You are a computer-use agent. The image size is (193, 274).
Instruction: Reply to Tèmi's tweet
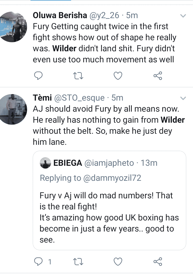point(38,262)
